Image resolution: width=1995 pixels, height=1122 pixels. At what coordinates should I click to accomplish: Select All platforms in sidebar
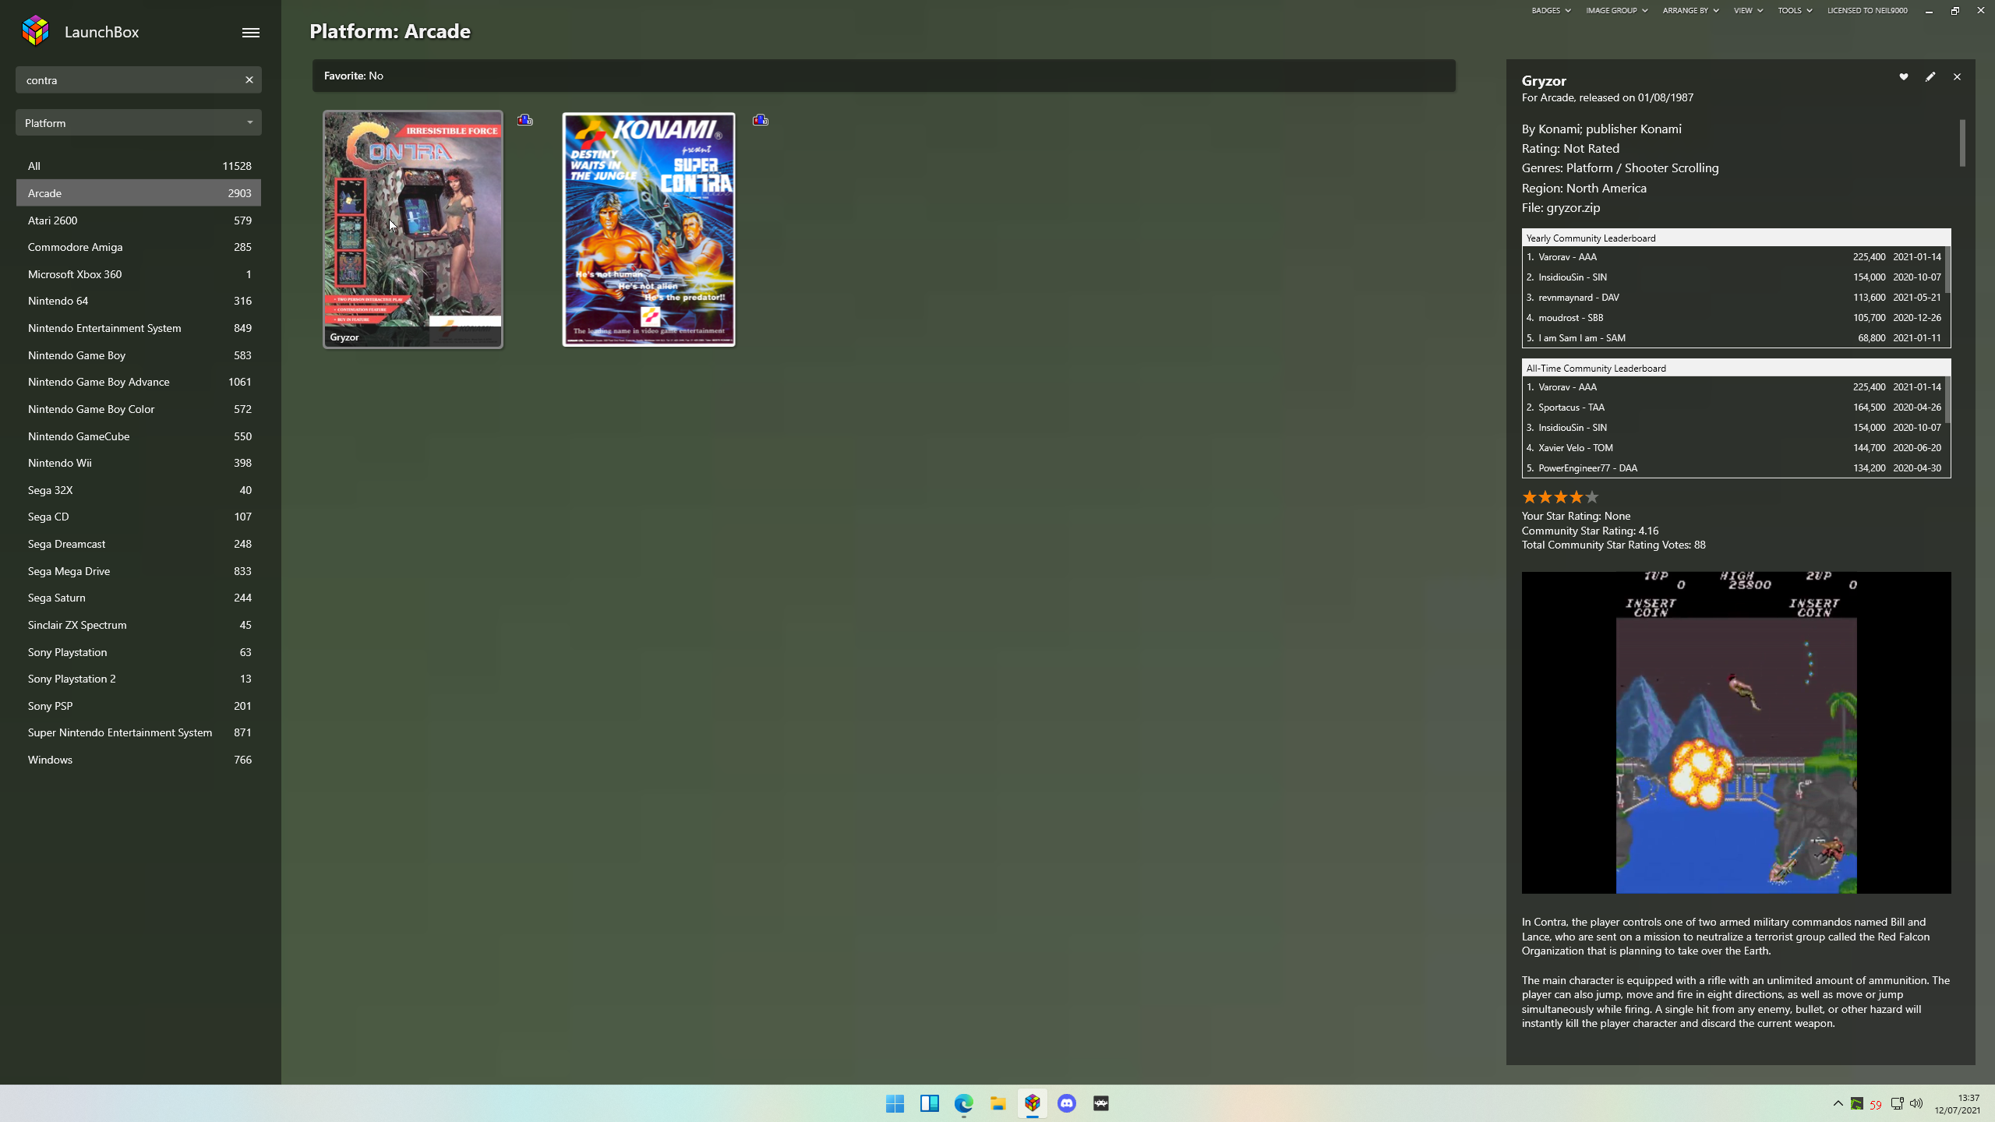click(139, 166)
